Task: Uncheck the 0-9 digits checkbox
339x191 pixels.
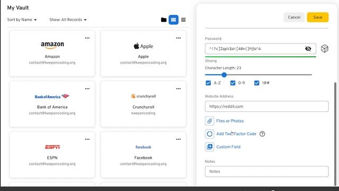Action: tap(233, 83)
